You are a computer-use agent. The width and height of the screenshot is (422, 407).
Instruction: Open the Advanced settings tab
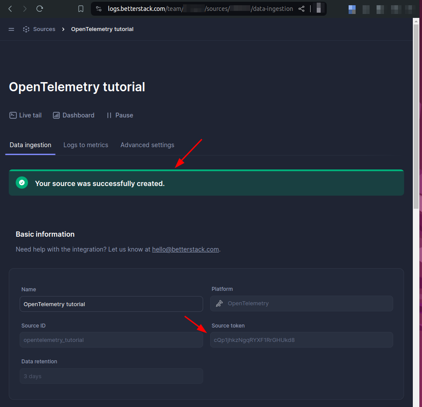(x=147, y=145)
